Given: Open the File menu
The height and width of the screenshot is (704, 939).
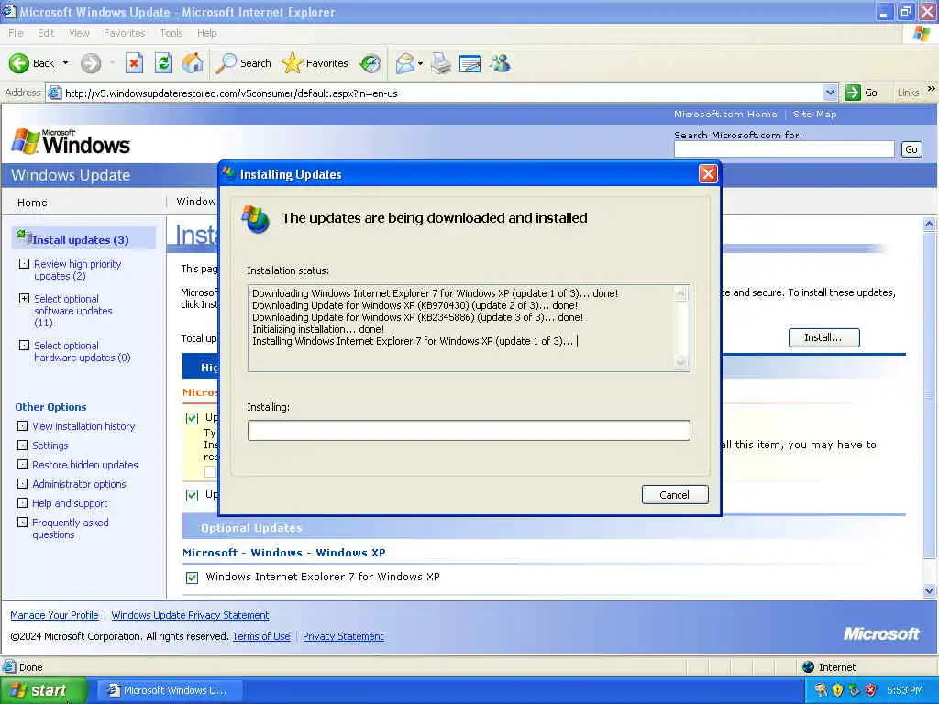Looking at the screenshot, I should click(17, 33).
